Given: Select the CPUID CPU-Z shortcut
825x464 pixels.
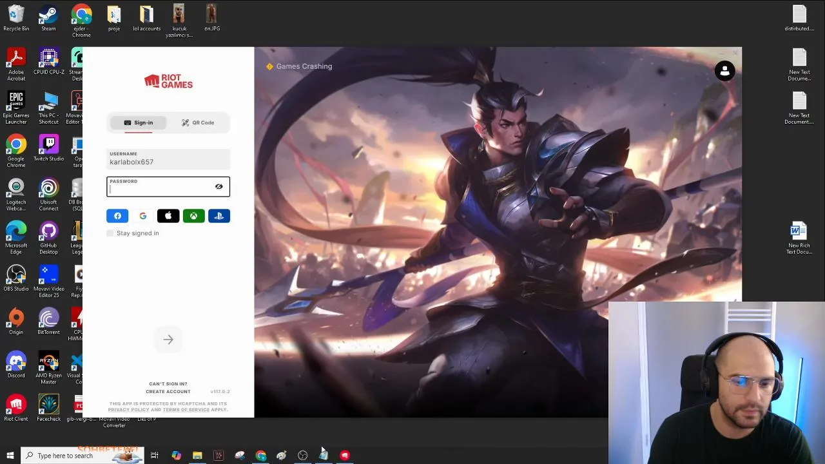Looking at the screenshot, I should pyautogui.click(x=48, y=61).
